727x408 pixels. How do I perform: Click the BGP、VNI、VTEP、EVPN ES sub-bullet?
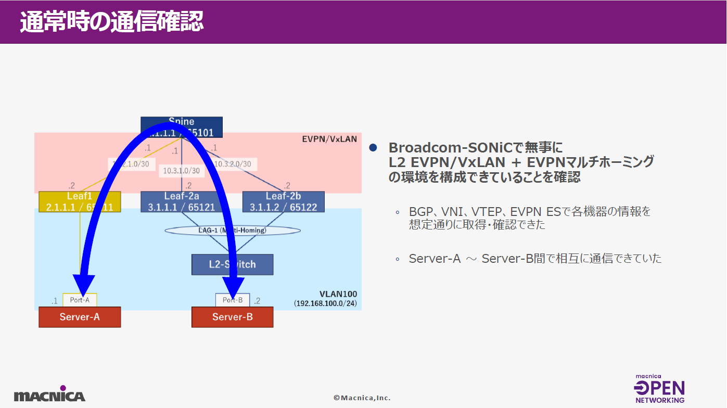[x=530, y=212]
